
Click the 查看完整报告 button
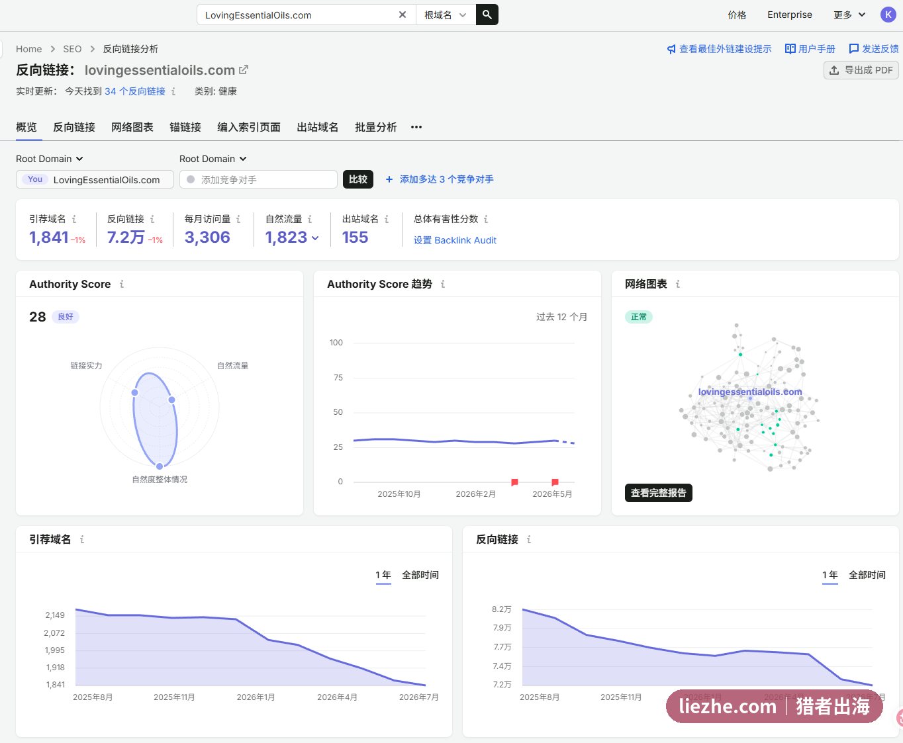659,493
